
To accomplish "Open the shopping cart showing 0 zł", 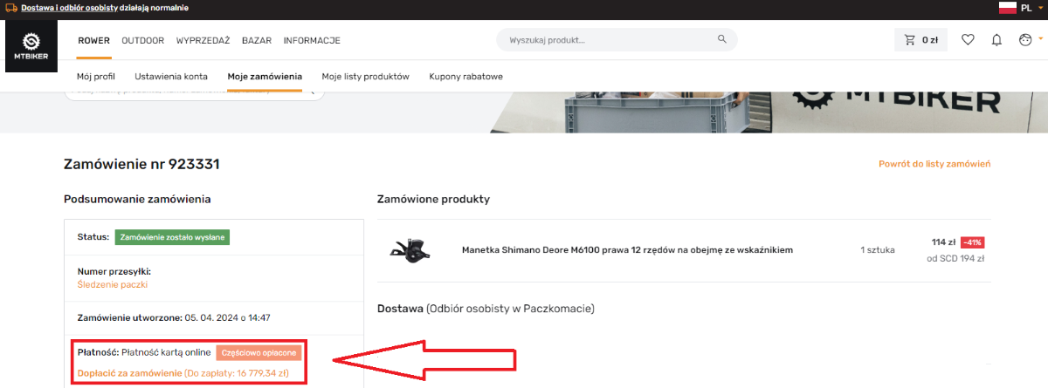I will [x=921, y=40].
